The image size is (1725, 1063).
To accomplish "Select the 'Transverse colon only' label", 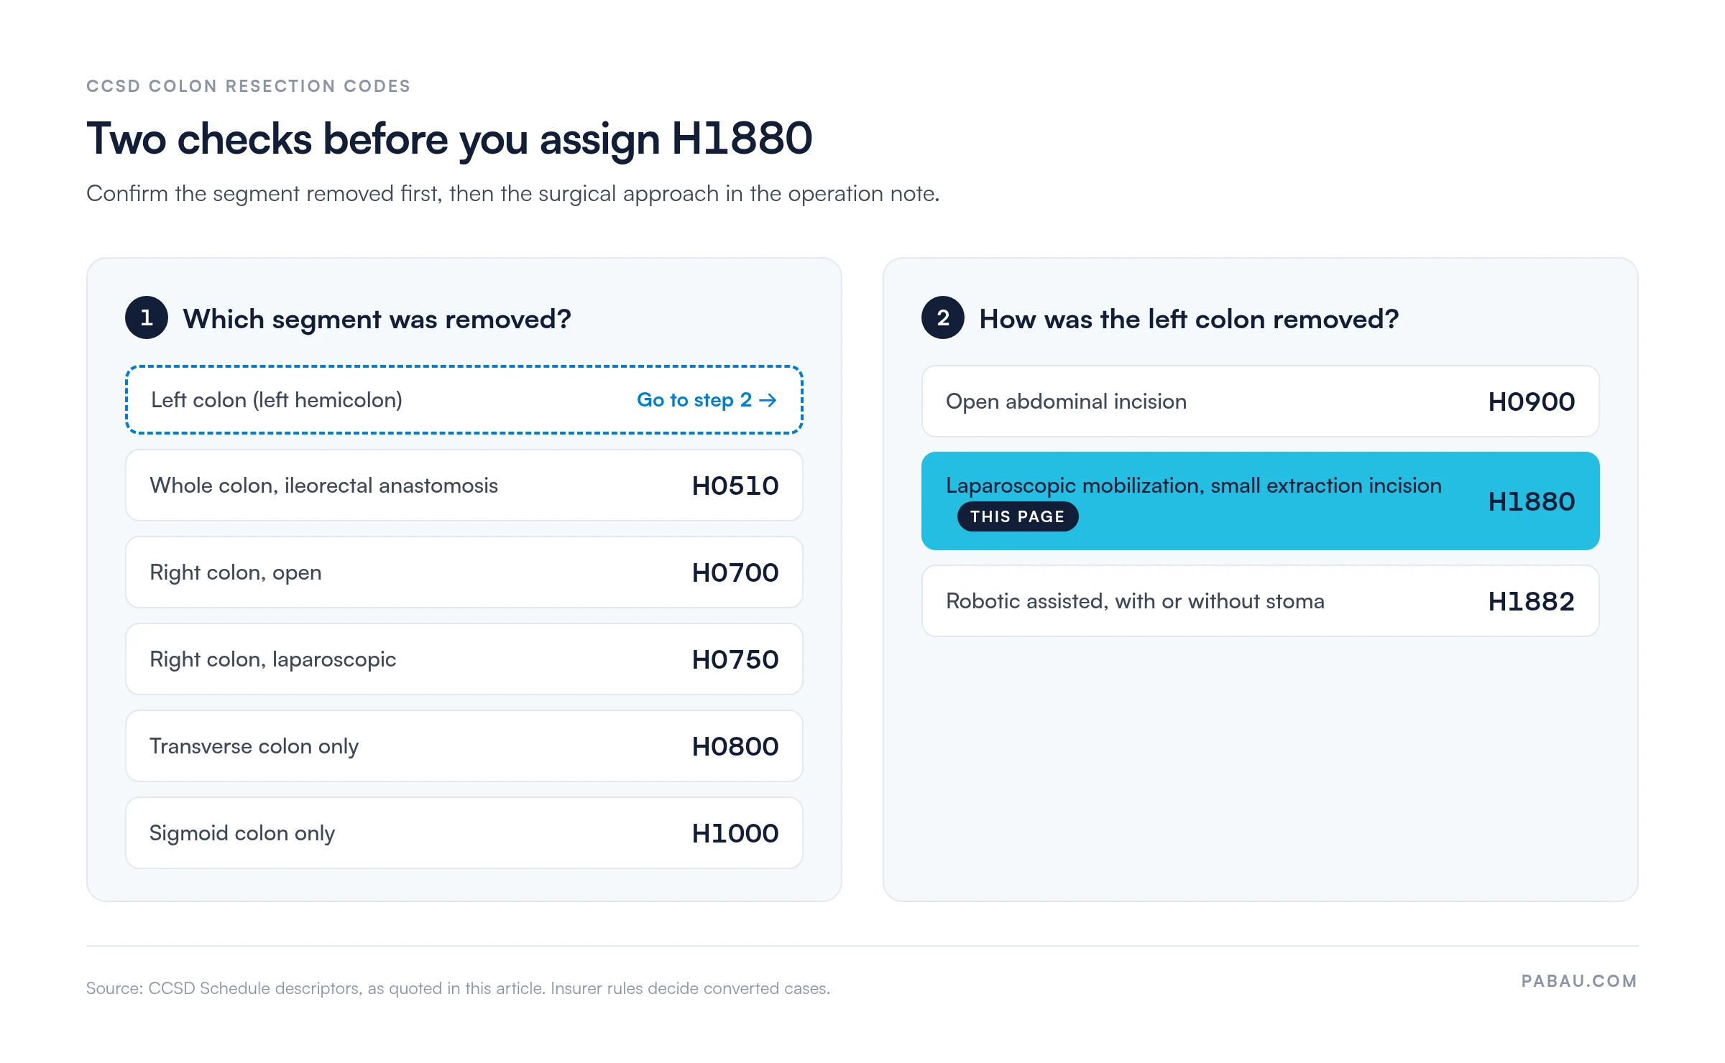I will pyautogui.click(x=254, y=746).
